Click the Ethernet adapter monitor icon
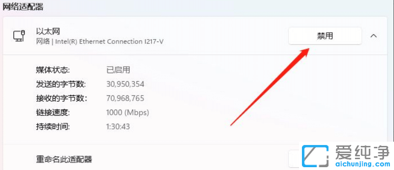The image size is (394, 170). [x=19, y=36]
